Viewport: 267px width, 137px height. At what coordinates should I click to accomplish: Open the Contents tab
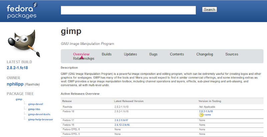pyautogui.click(x=177, y=54)
